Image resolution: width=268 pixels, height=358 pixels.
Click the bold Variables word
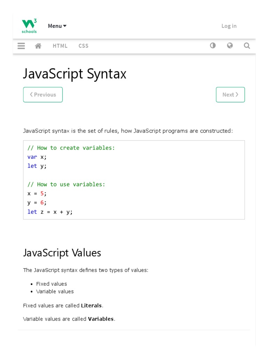pos(100,319)
